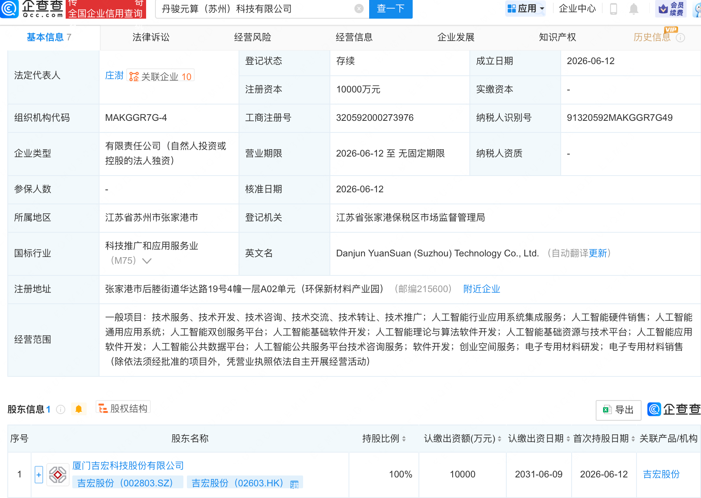Open notifications bell in the header
This screenshot has height=498, width=701.
tap(634, 9)
